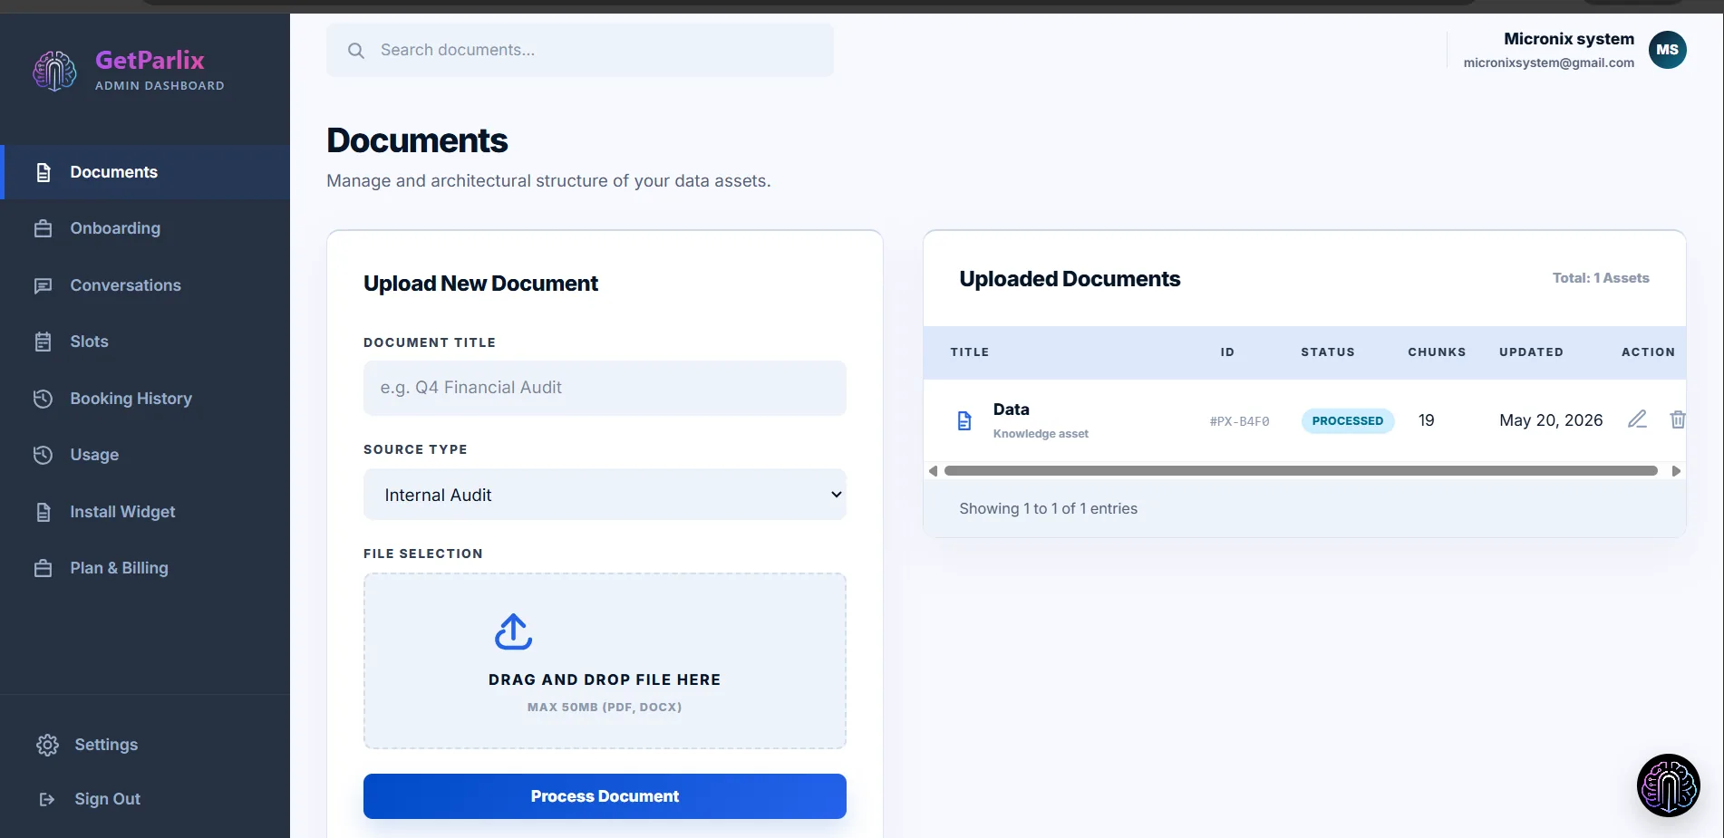Click the Onboarding briefcase icon
Image resolution: width=1724 pixels, height=838 pixels.
coord(43,228)
